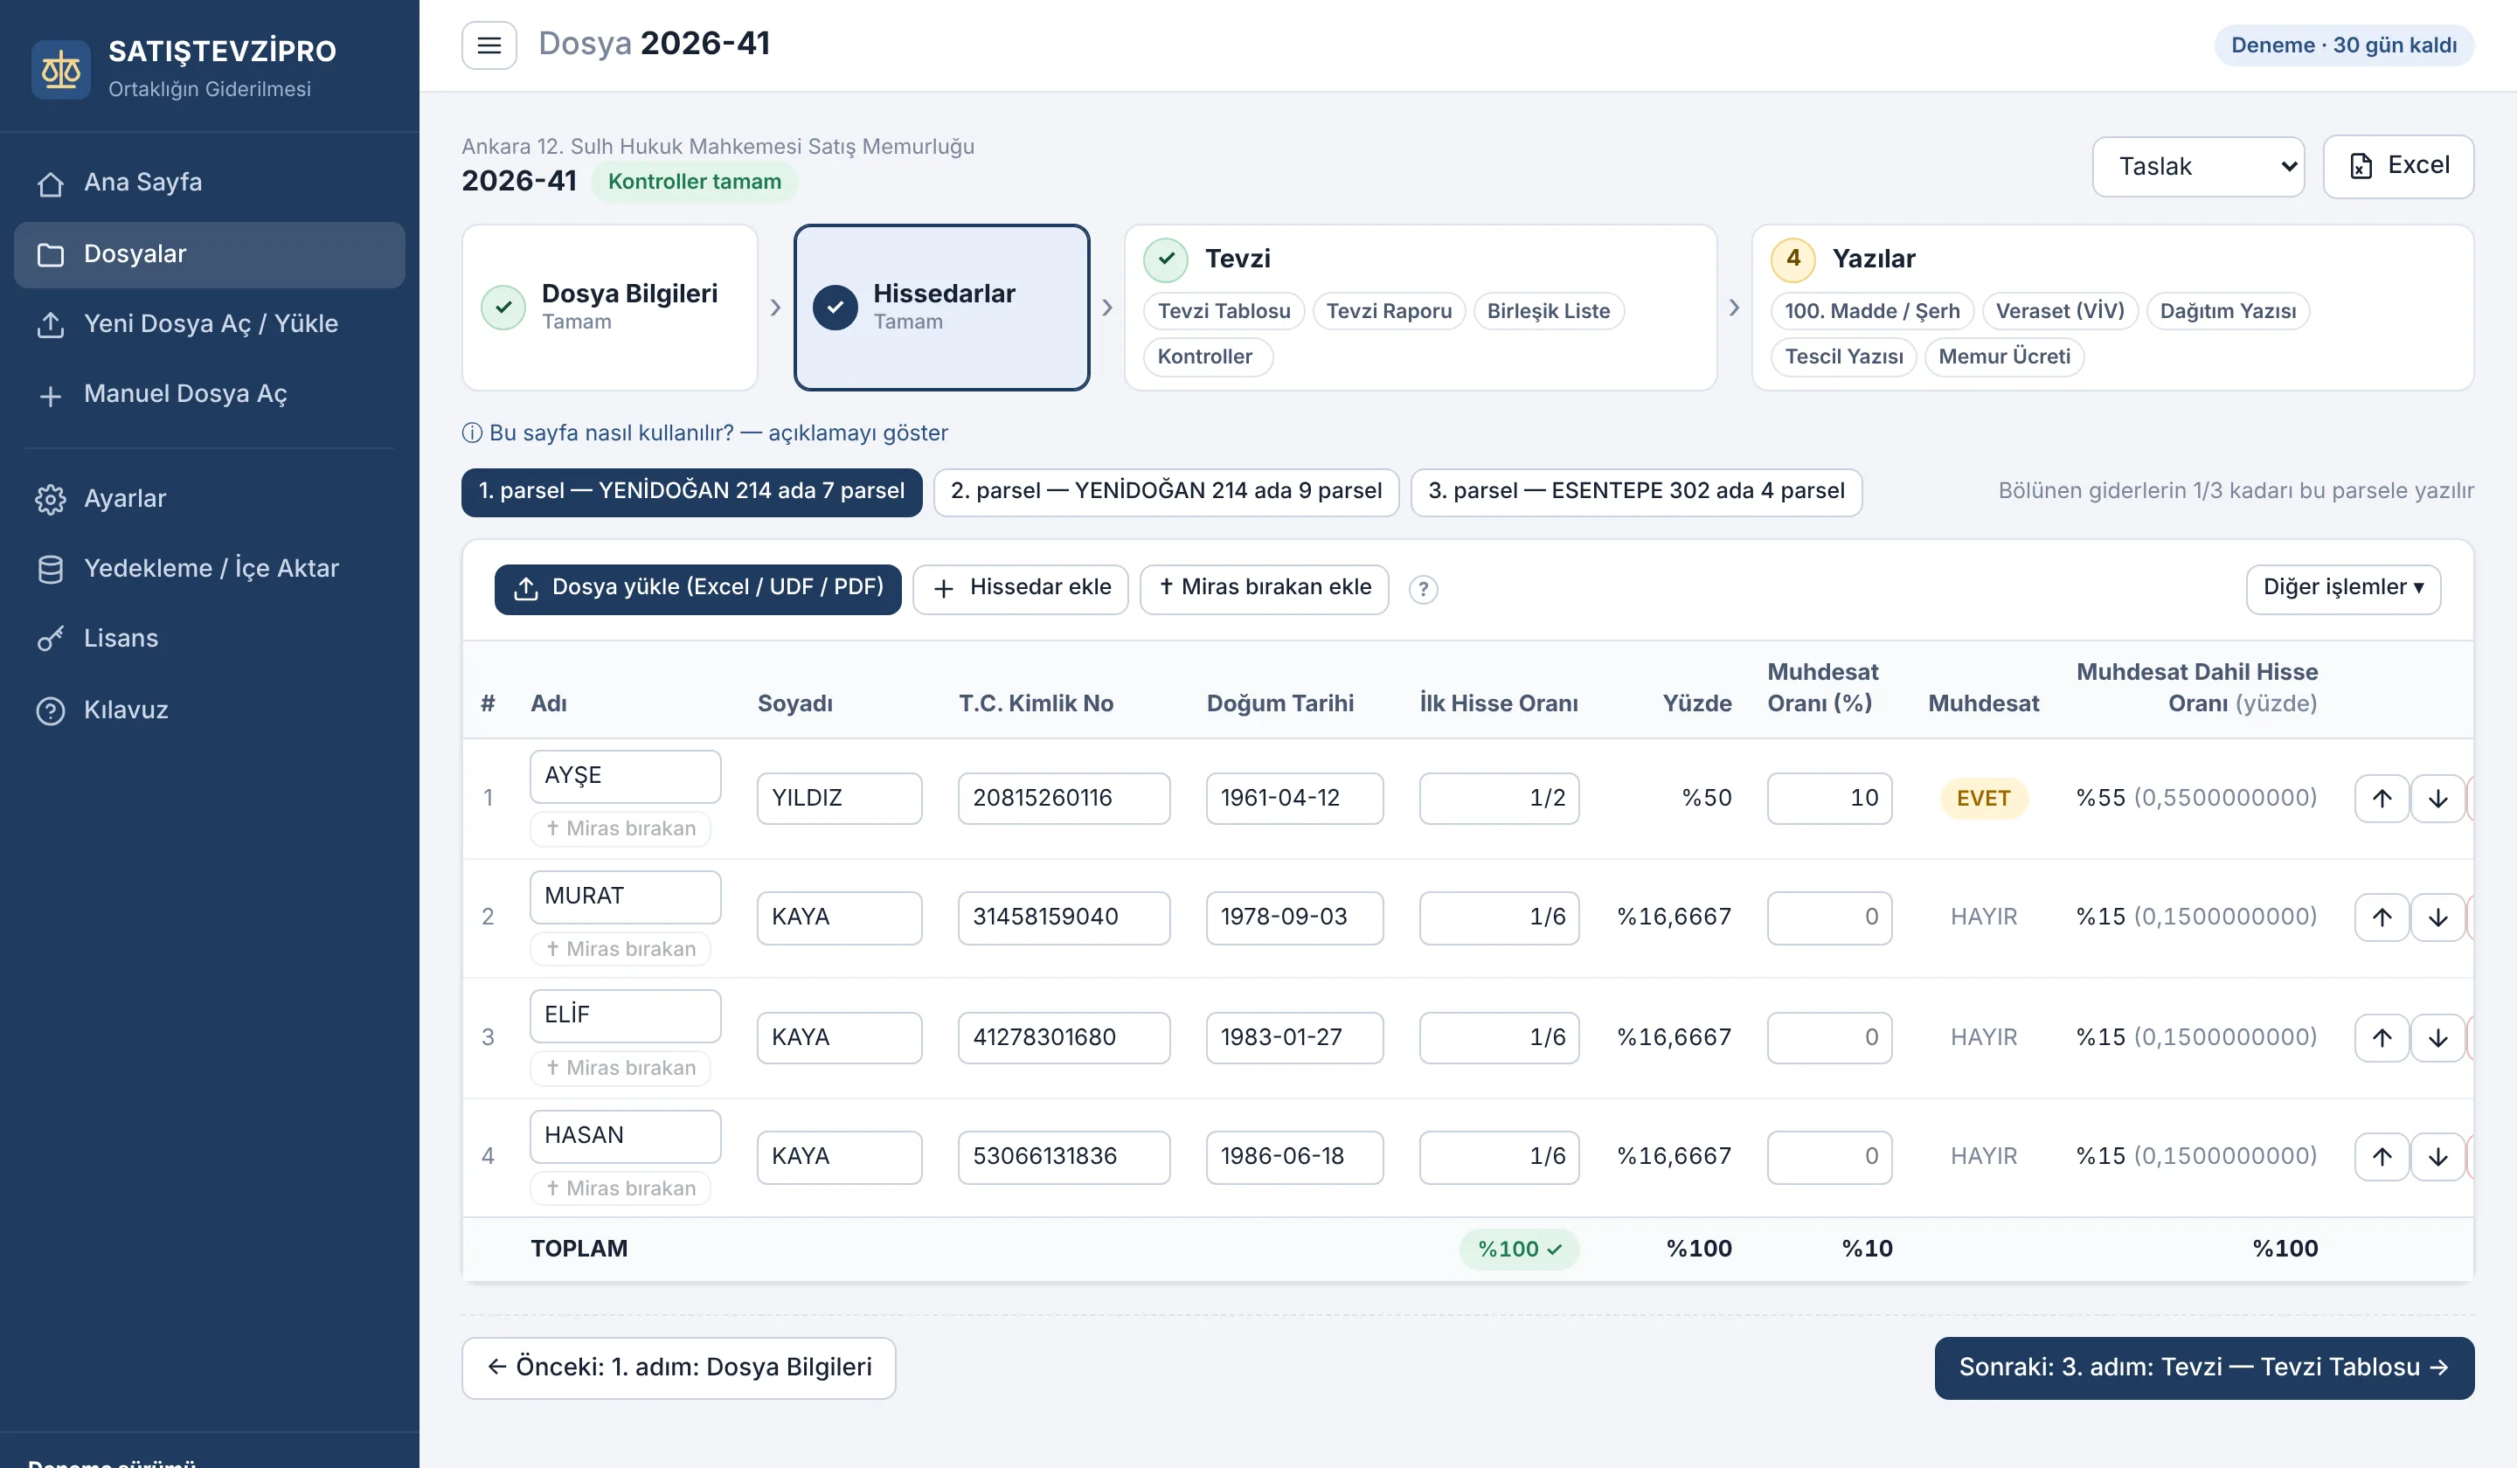Open the Dağıtım Yazısı chip
Screen dimensions: 2517x1468
click(x=2228, y=310)
